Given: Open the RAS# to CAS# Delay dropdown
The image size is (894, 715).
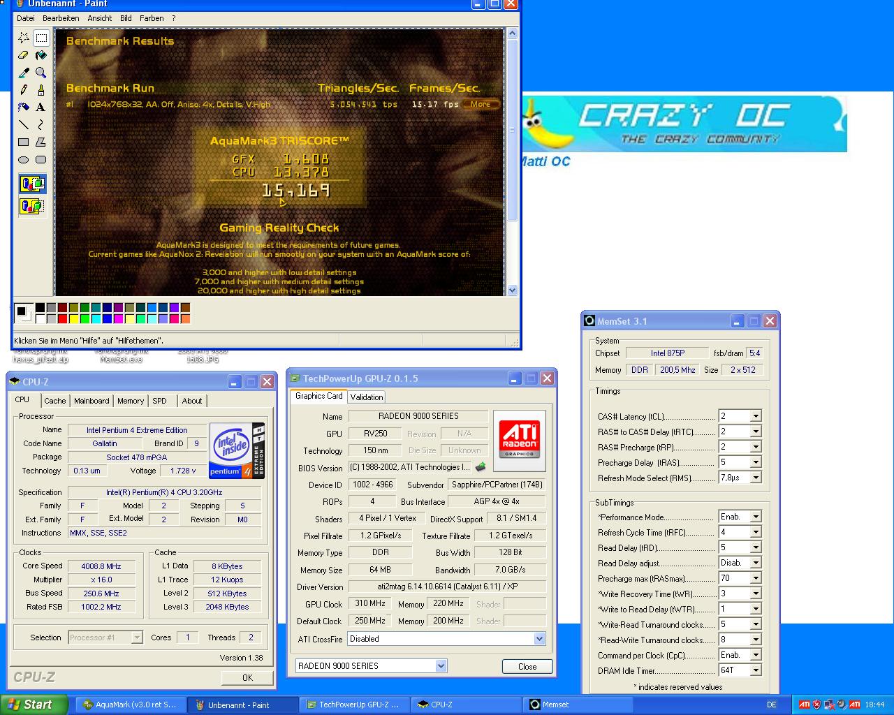Looking at the screenshot, I should (x=755, y=432).
